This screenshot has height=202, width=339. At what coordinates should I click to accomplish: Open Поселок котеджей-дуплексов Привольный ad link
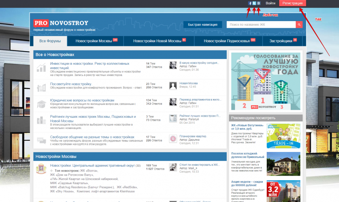pyautogui.click(x=248, y=155)
